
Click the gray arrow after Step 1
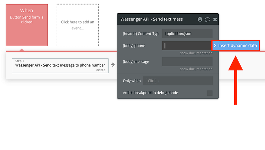click(x=113, y=65)
